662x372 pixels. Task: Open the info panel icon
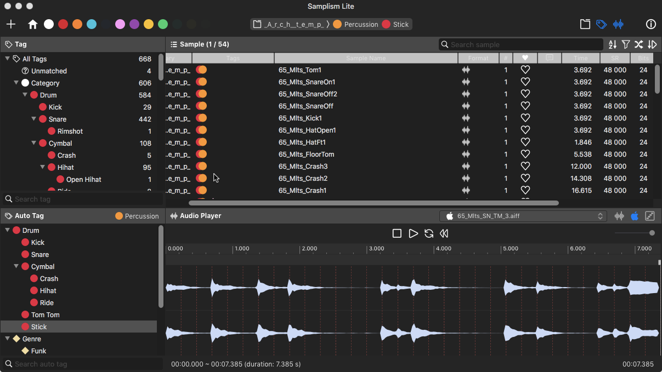651,24
